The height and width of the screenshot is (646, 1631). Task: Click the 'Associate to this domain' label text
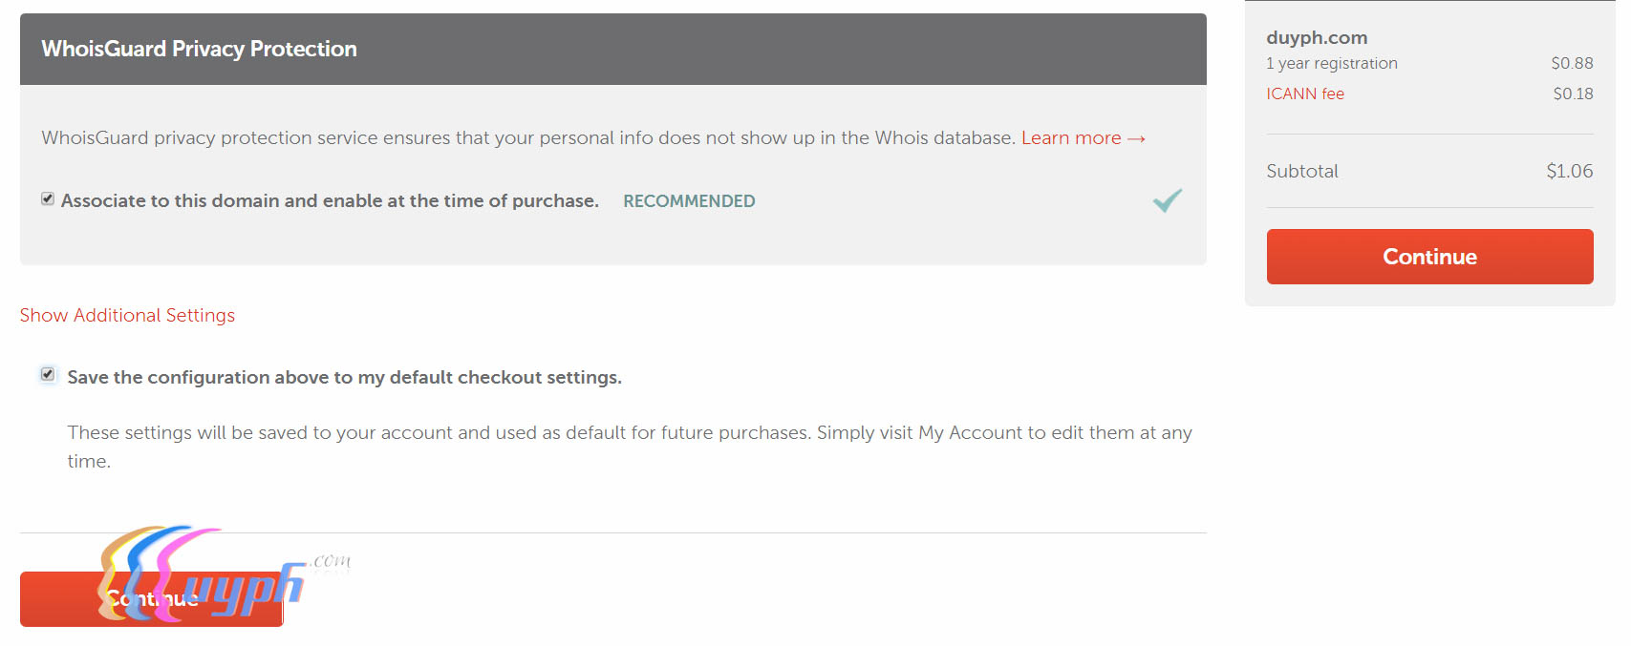[330, 201]
